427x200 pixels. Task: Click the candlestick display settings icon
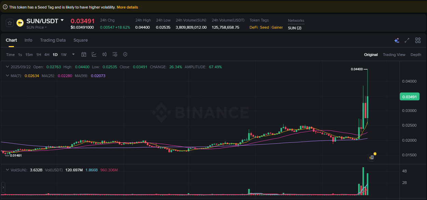click(105, 54)
